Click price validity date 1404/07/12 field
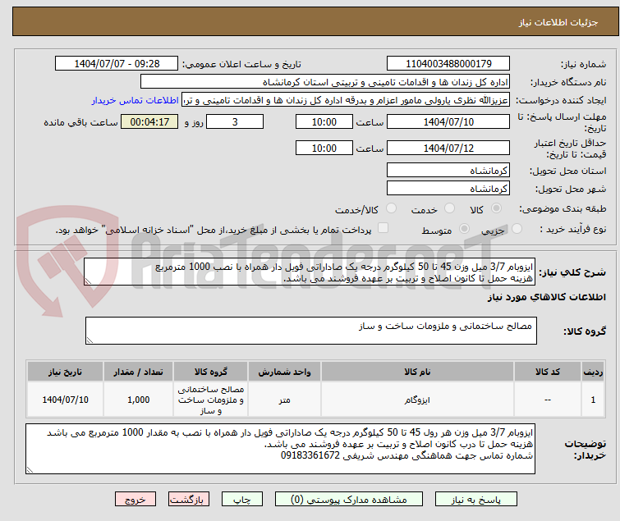Screen dimensions: 620x521 448,149
